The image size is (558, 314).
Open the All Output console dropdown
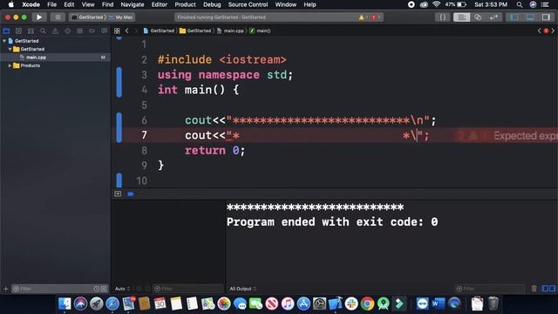243,289
